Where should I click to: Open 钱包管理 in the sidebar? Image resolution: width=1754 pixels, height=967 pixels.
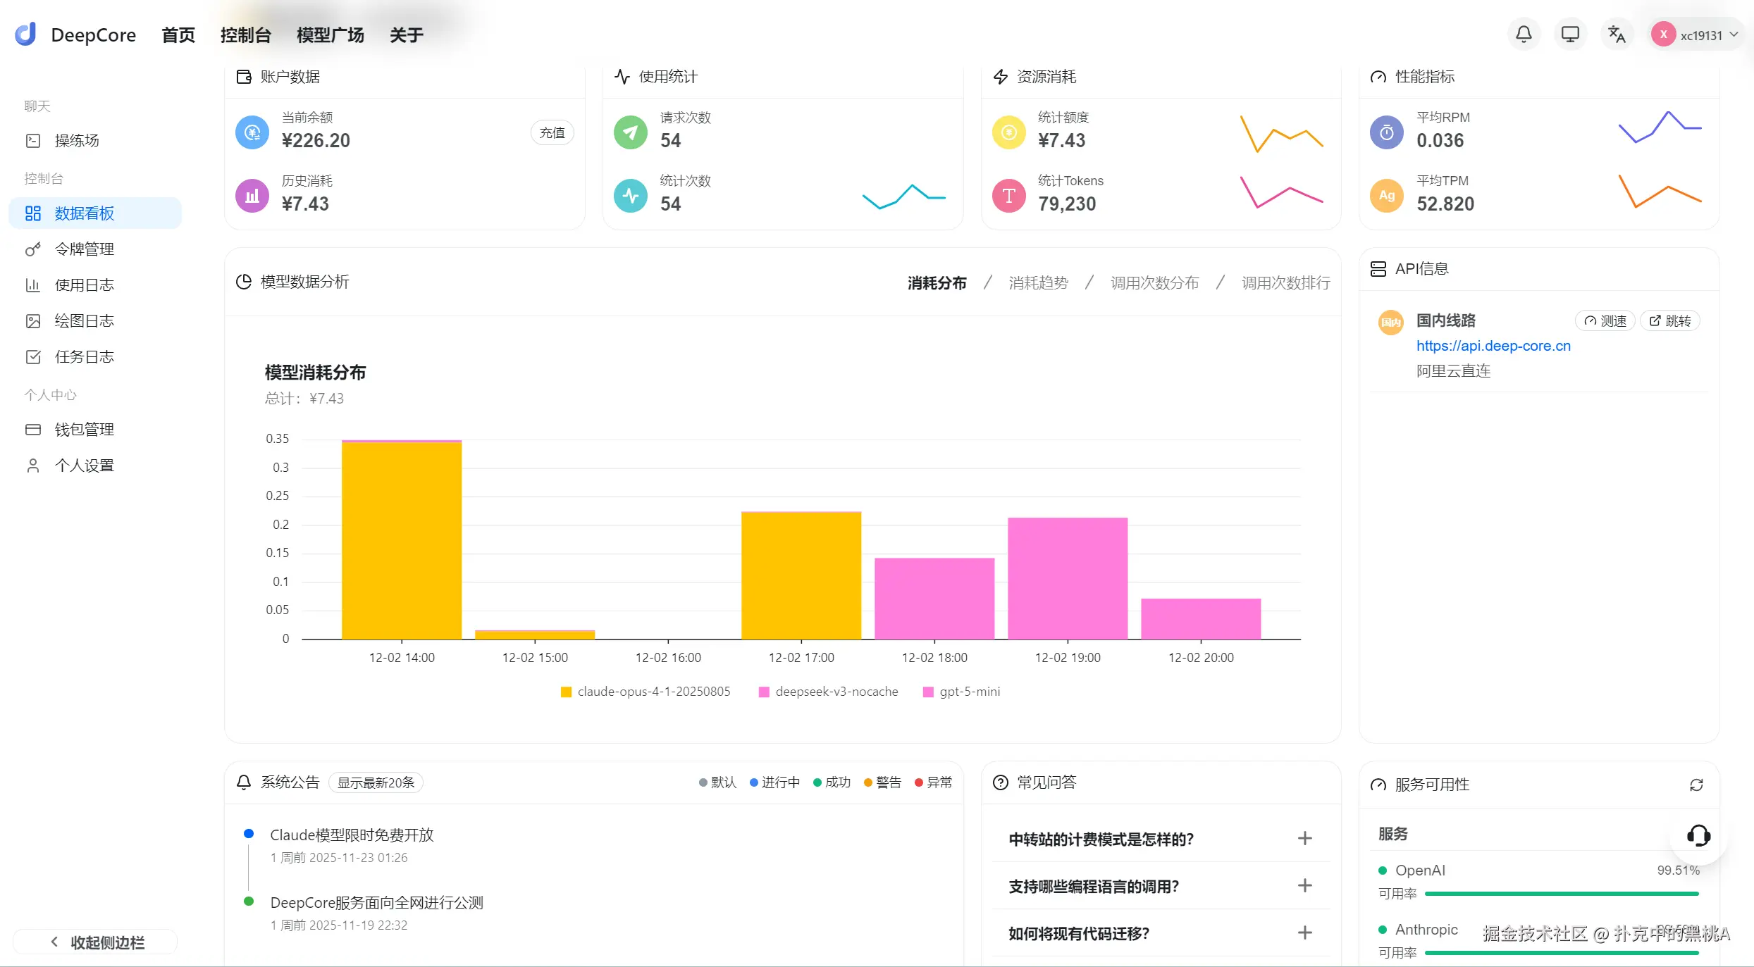(85, 430)
